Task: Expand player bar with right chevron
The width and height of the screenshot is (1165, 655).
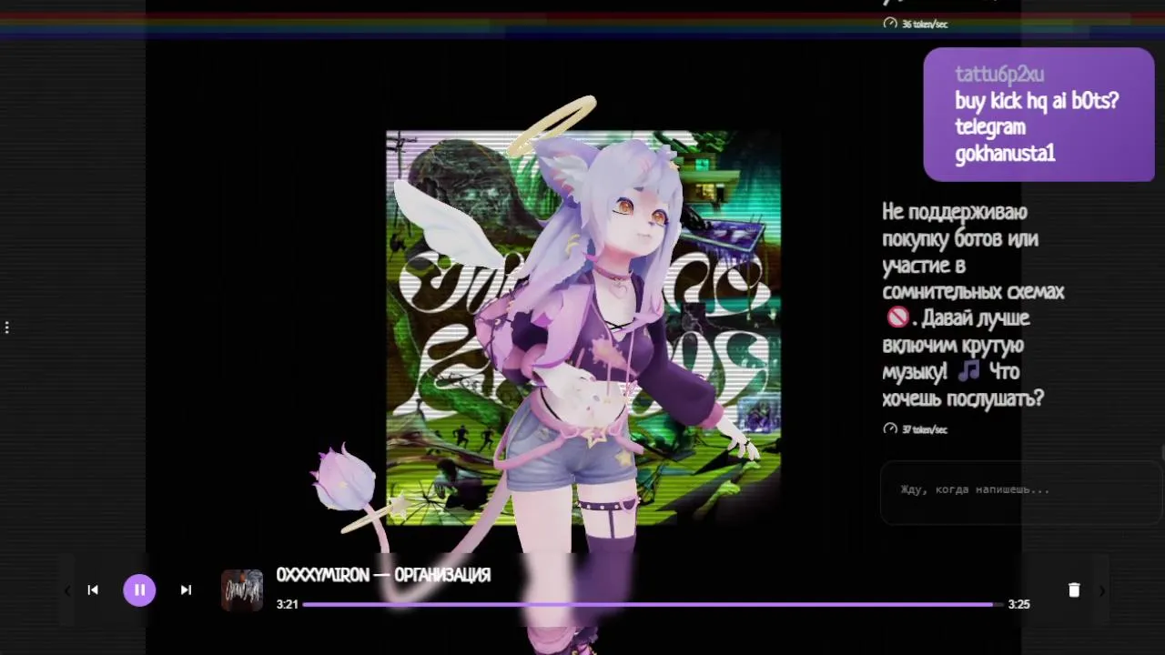Action: coord(1101,590)
